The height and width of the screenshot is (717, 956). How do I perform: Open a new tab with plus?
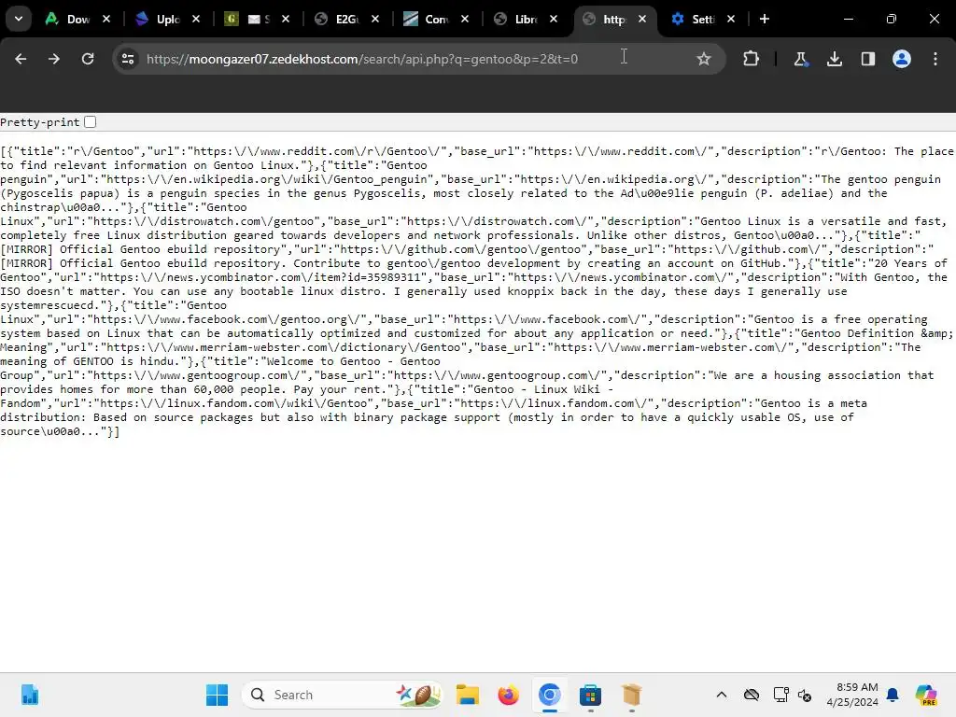[764, 19]
